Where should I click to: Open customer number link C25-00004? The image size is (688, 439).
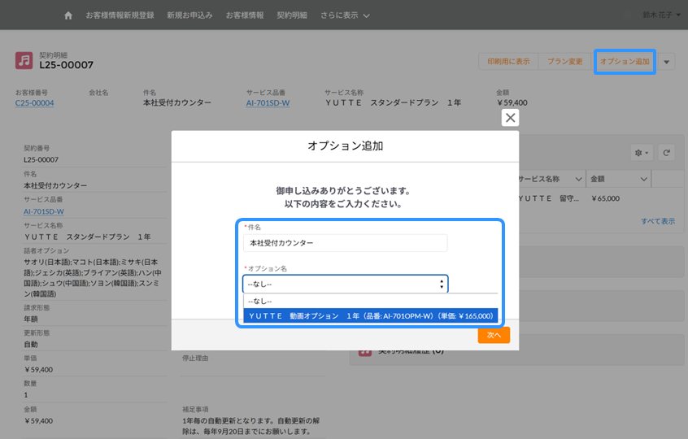35,103
